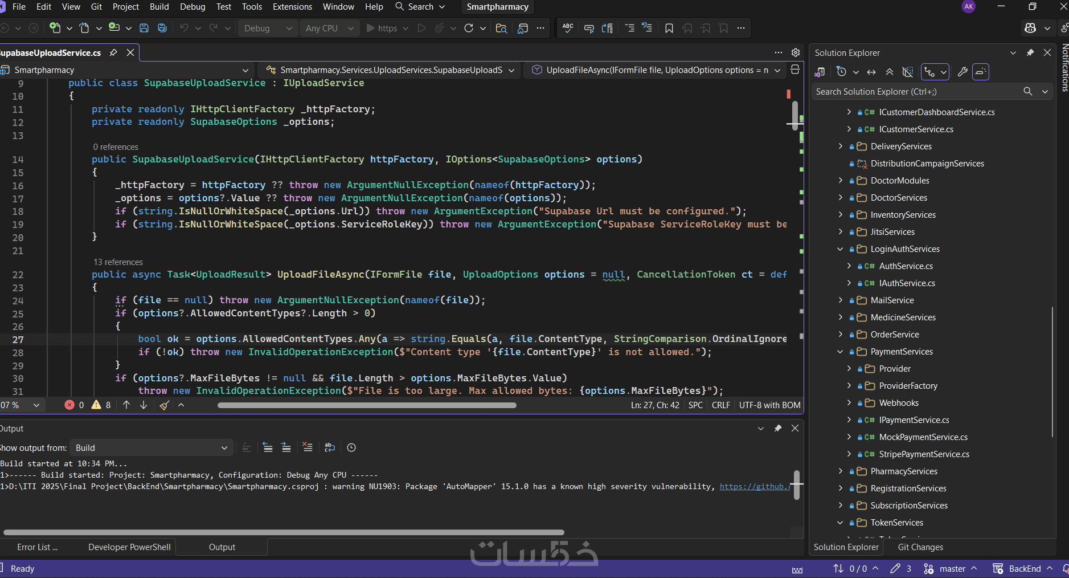This screenshot has width=1069, height=578.
Task: Toggle the Git branch view button
Action: tap(930, 72)
